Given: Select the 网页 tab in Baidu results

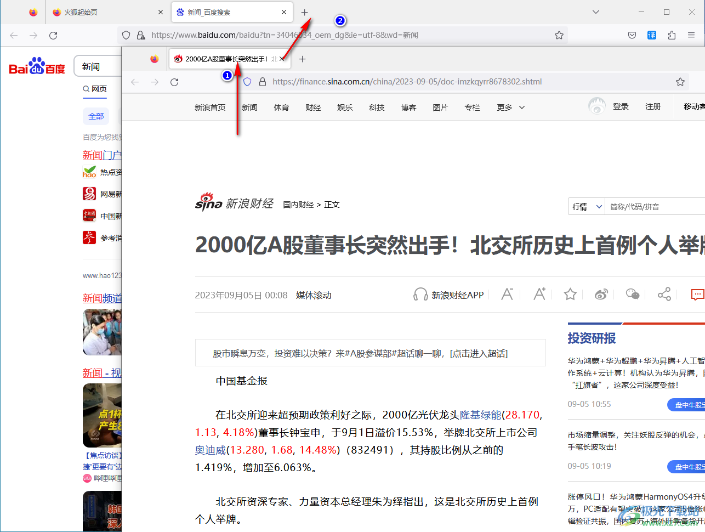Looking at the screenshot, I should pos(95,89).
